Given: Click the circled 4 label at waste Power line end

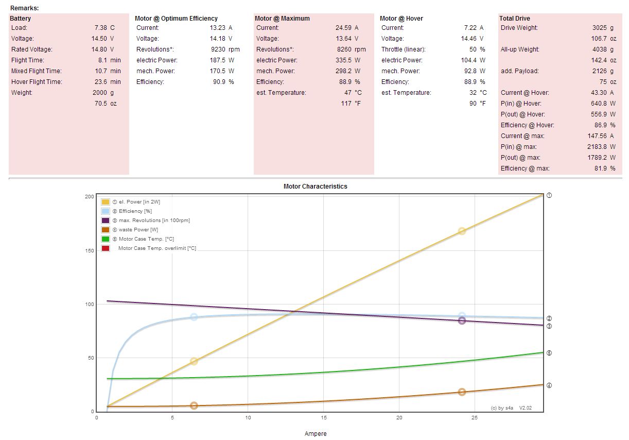Looking at the screenshot, I should (549, 385).
